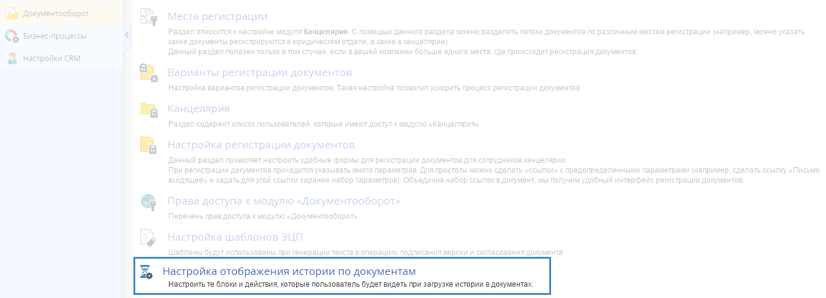Open Права доступа к модулю «Документооборот»
Viewport: 826px width, 298px height.
(x=284, y=201)
